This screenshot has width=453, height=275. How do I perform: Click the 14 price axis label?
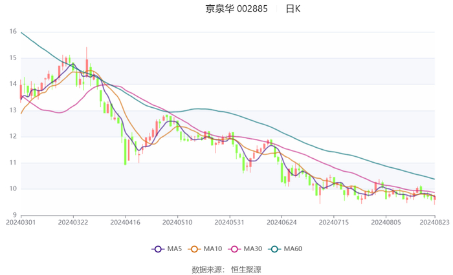tap(13, 84)
